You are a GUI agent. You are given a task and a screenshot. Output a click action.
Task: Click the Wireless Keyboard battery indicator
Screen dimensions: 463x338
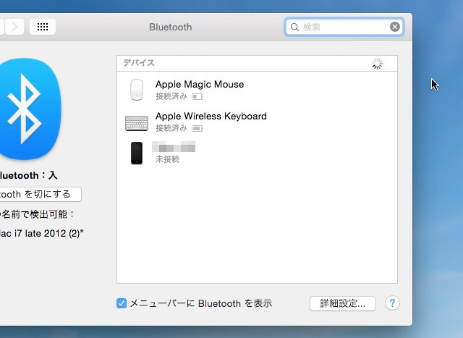coord(197,129)
